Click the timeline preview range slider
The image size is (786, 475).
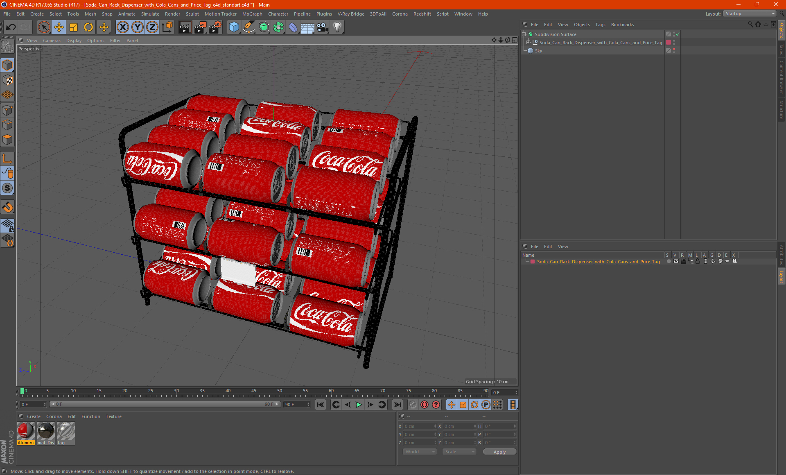pyautogui.click(x=165, y=404)
